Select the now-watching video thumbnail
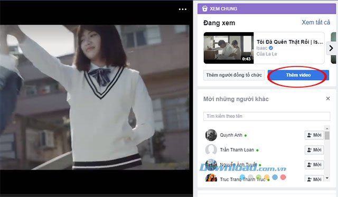338x197 pixels. click(229, 48)
